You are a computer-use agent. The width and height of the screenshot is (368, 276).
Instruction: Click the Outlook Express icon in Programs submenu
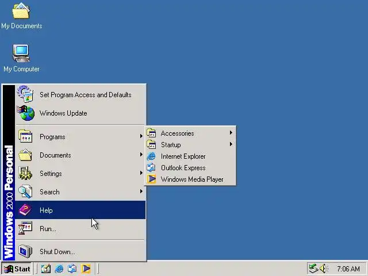(151, 167)
